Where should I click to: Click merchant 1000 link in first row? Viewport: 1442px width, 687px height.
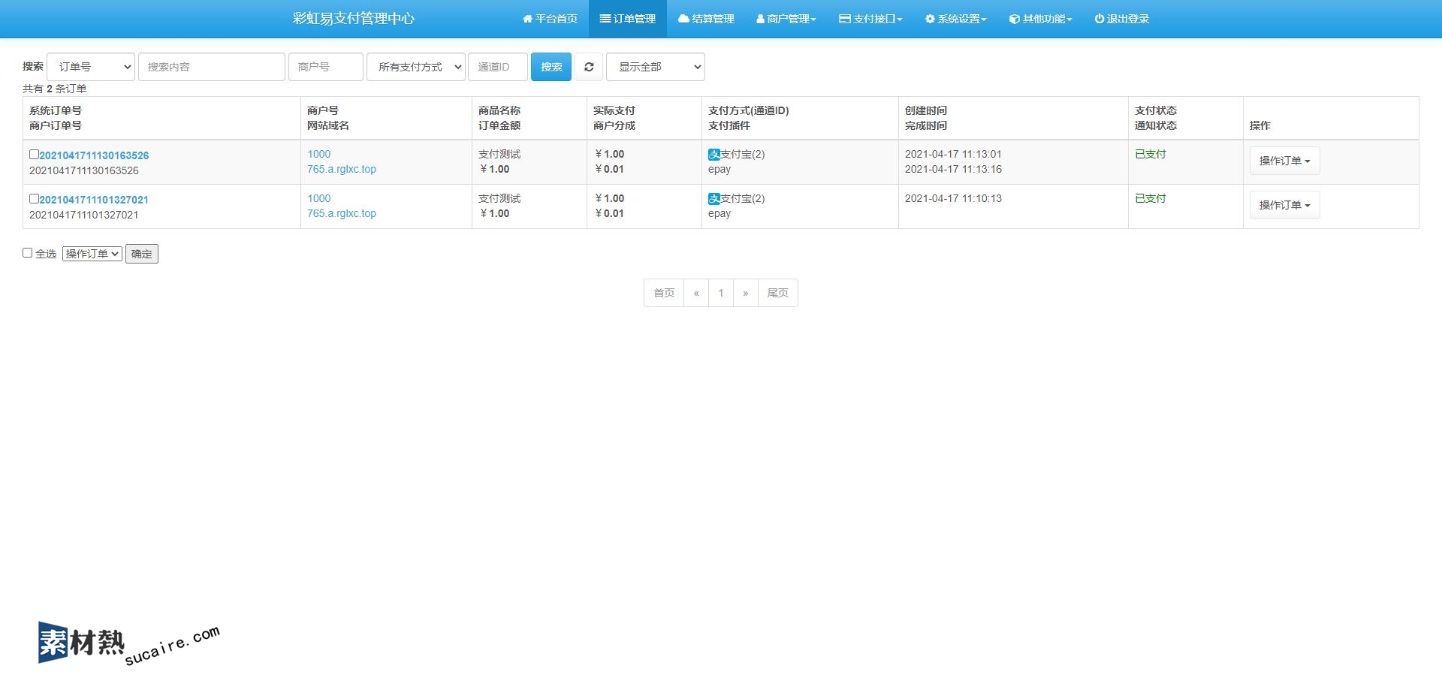pos(318,154)
